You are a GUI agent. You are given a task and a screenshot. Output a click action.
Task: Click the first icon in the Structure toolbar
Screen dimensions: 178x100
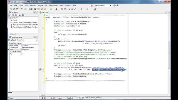pyautogui.click(x=9, y=15)
